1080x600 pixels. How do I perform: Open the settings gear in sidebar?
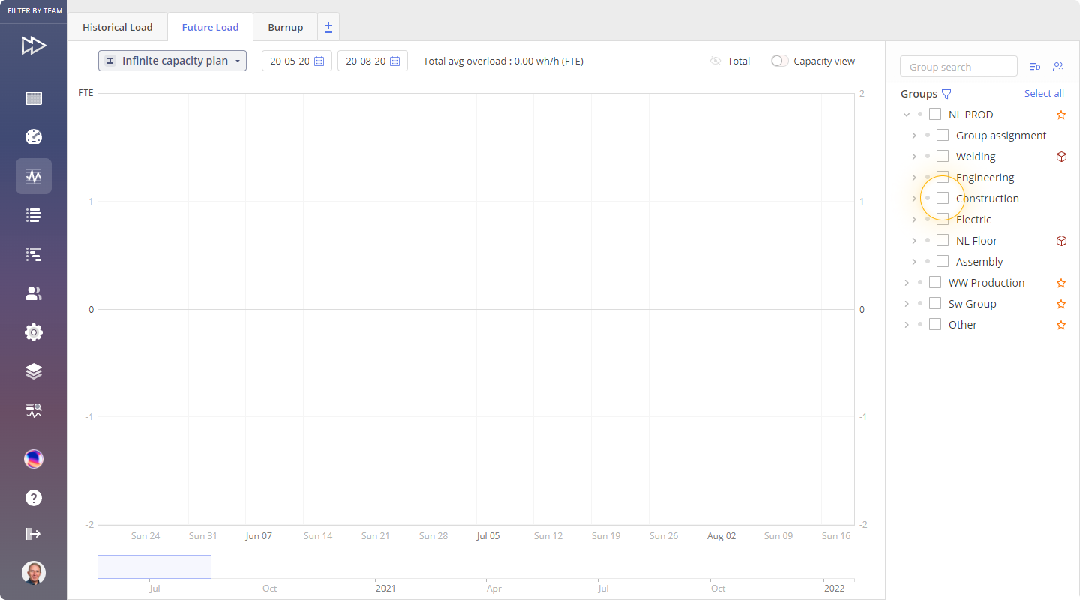click(x=34, y=332)
